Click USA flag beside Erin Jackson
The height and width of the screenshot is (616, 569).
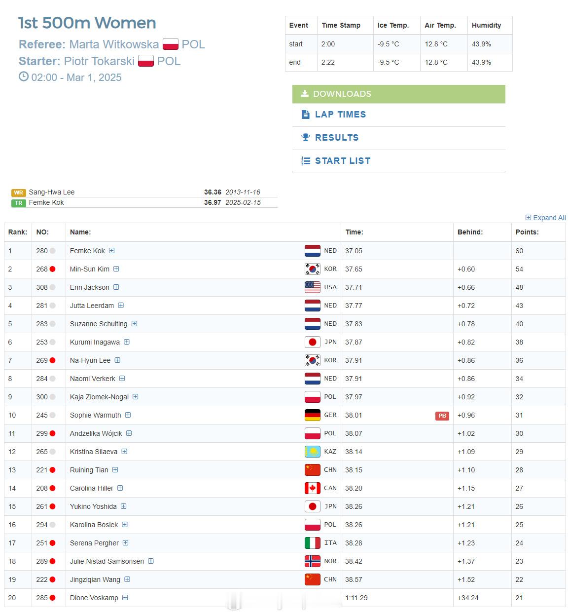point(313,287)
